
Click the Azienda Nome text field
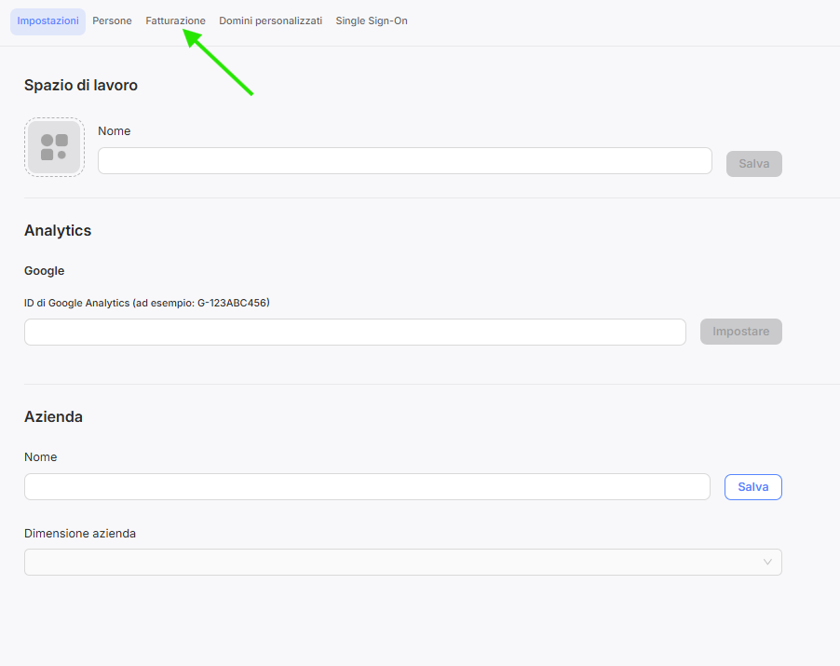367,487
